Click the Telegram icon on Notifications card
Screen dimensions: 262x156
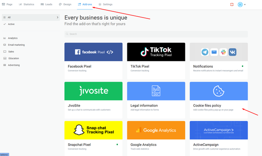coord(205,52)
